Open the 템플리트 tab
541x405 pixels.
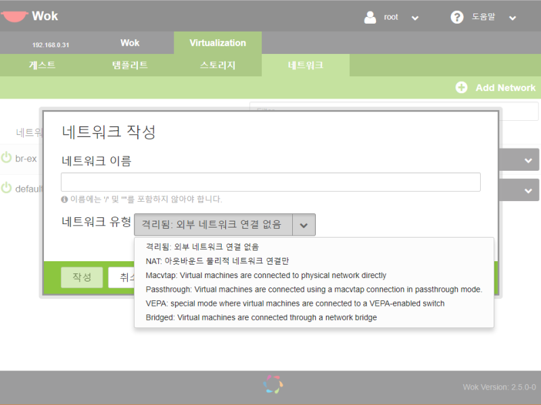click(x=130, y=65)
